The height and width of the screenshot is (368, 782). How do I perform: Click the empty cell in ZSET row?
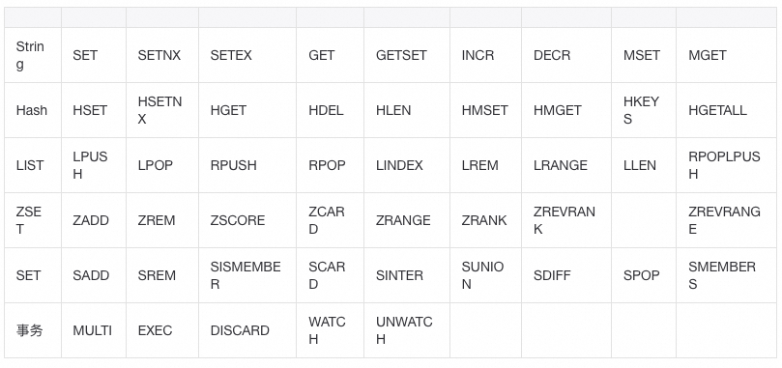pyautogui.click(x=644, y=220)
